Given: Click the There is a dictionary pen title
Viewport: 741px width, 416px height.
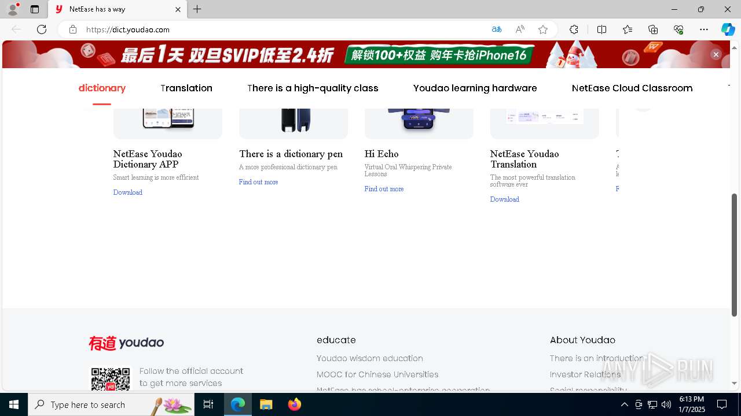Looking at the screenshot, I should 291,154.
